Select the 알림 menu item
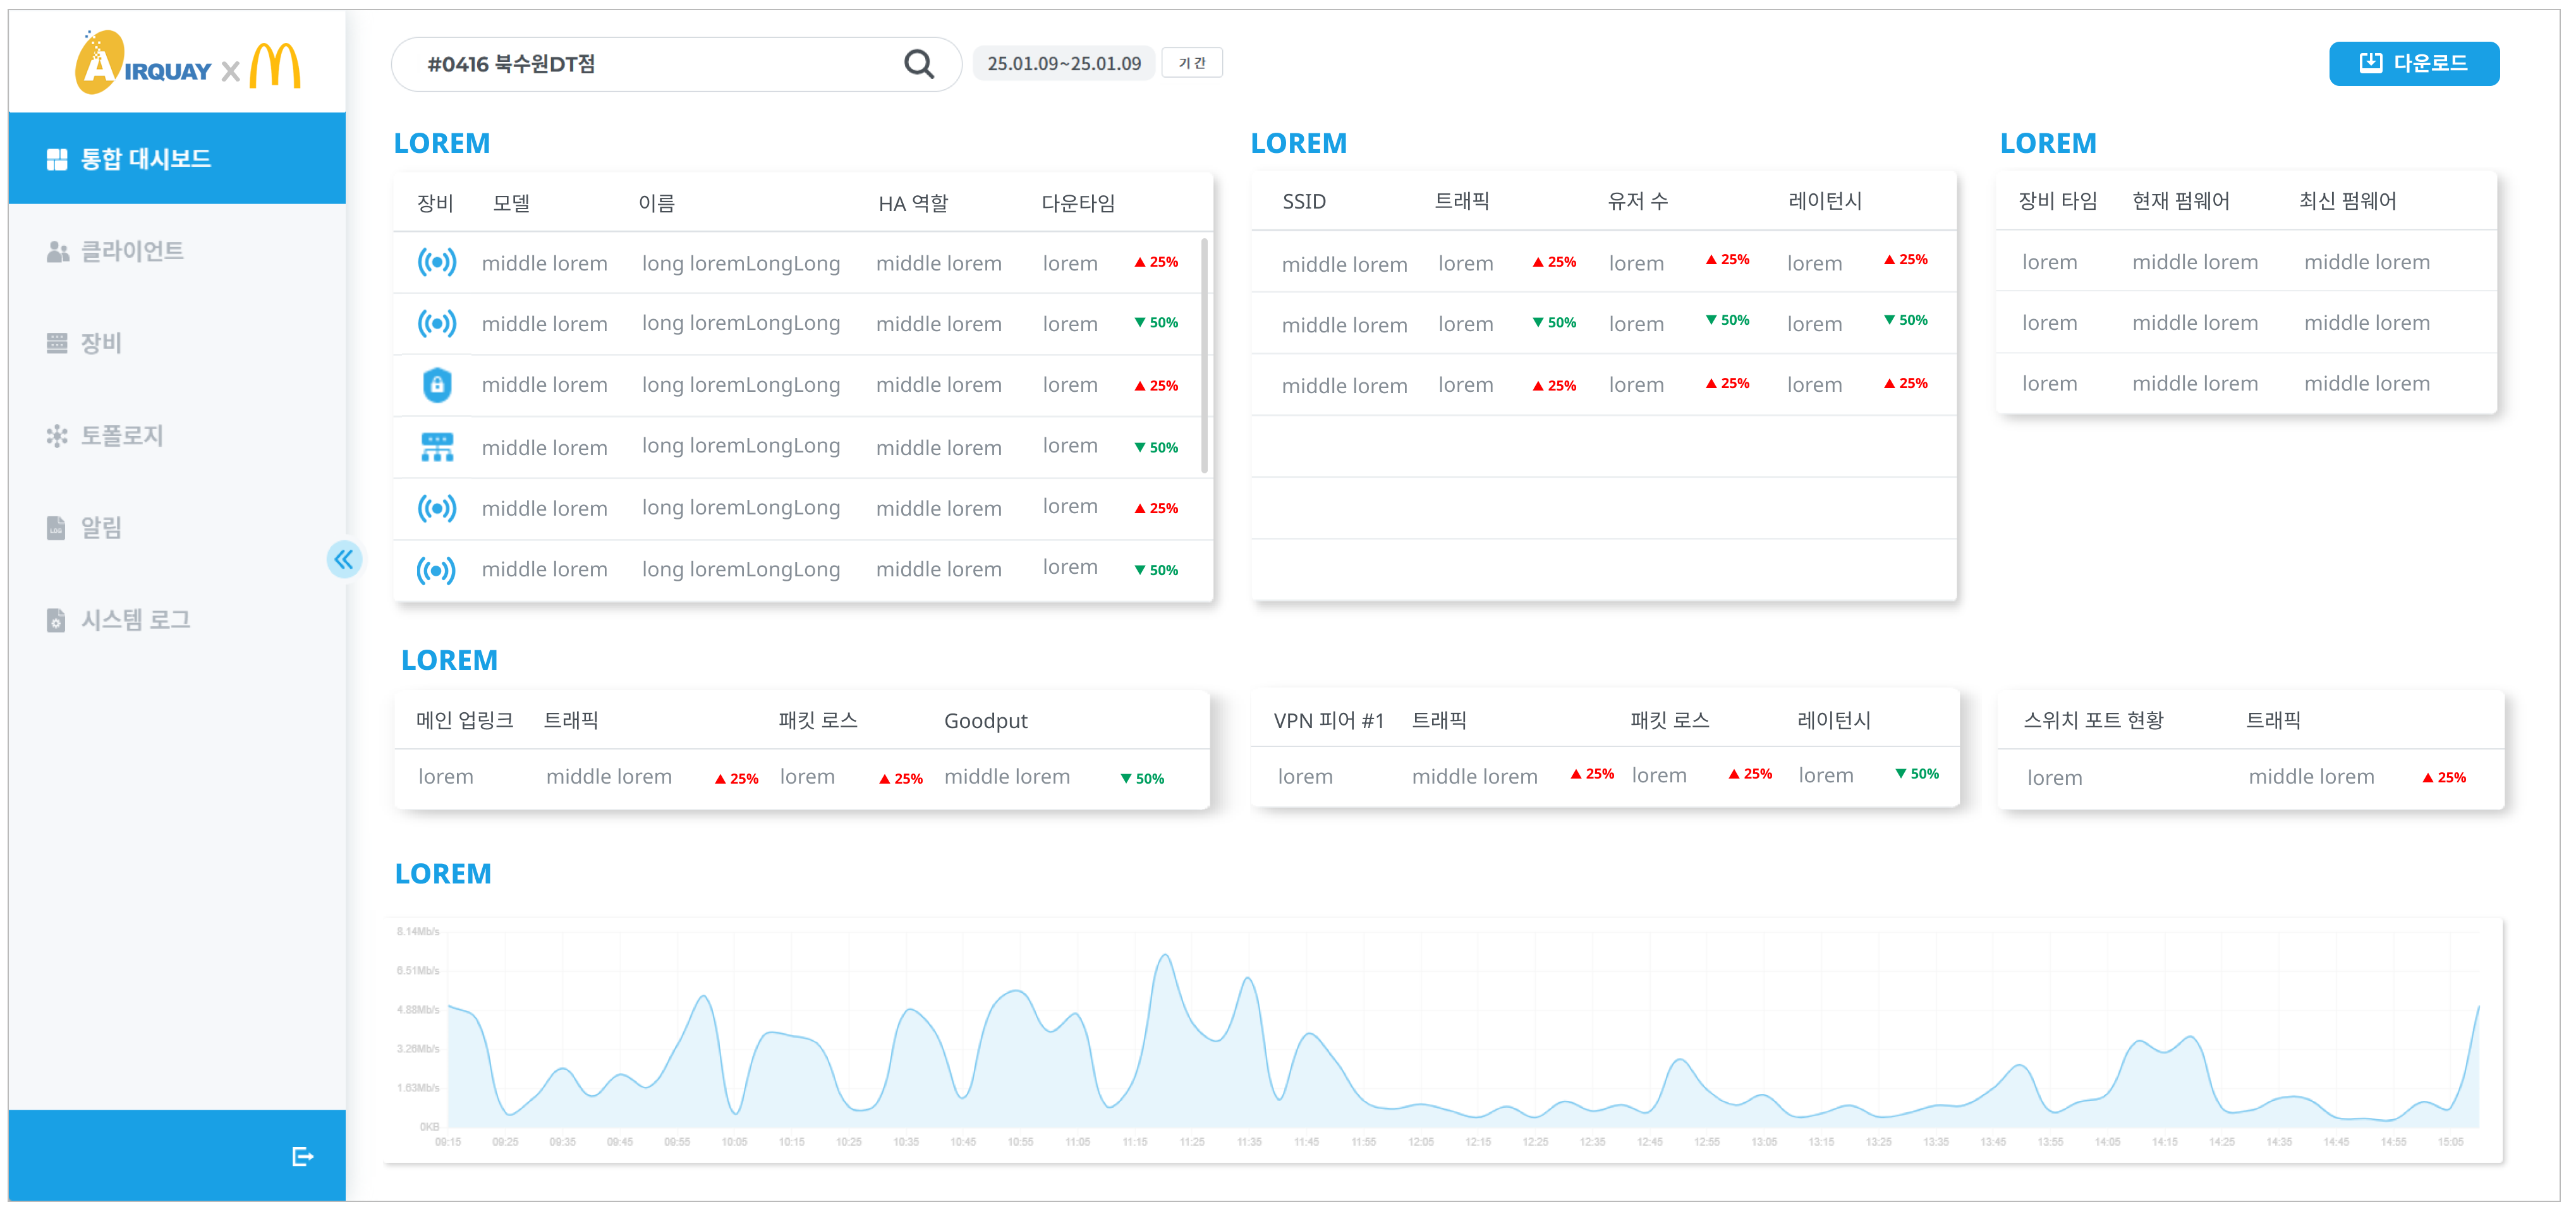 100,528
